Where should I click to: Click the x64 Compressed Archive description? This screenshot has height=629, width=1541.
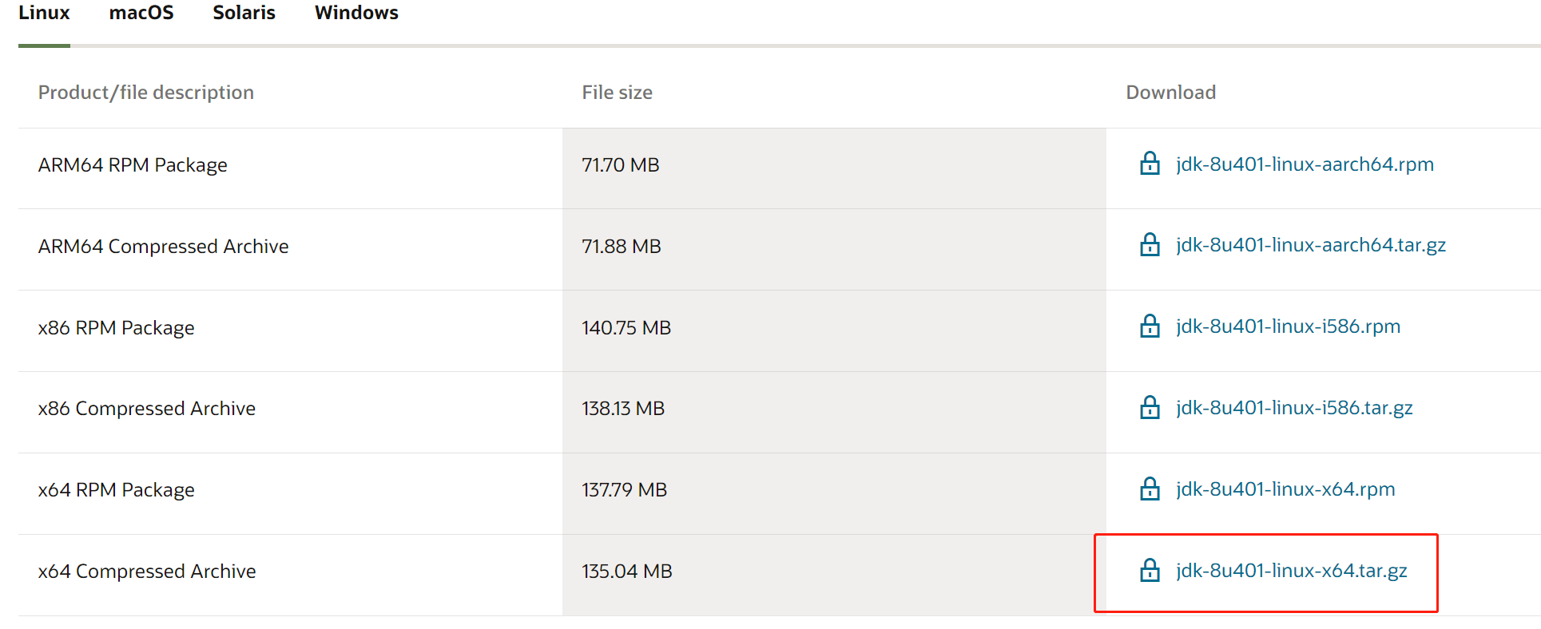[x=147, y=572]
